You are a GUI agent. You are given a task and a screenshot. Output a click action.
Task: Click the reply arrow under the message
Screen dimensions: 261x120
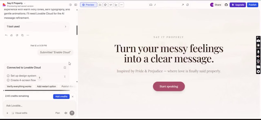pyautogui.click(x=6, y=35)
